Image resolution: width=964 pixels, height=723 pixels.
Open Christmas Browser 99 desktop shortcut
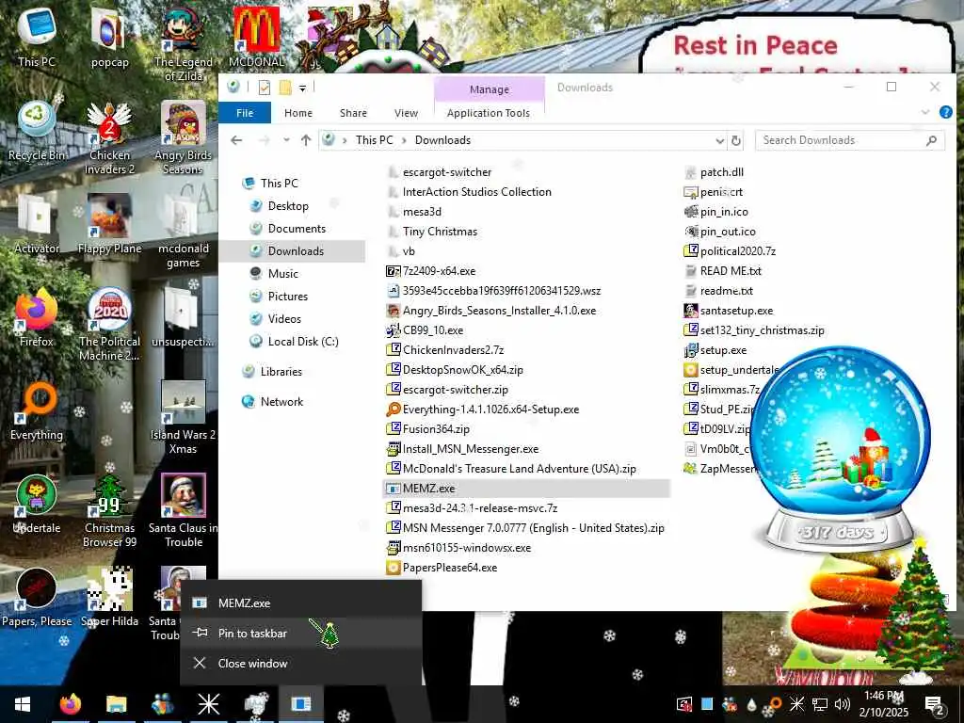pos(109,511)
